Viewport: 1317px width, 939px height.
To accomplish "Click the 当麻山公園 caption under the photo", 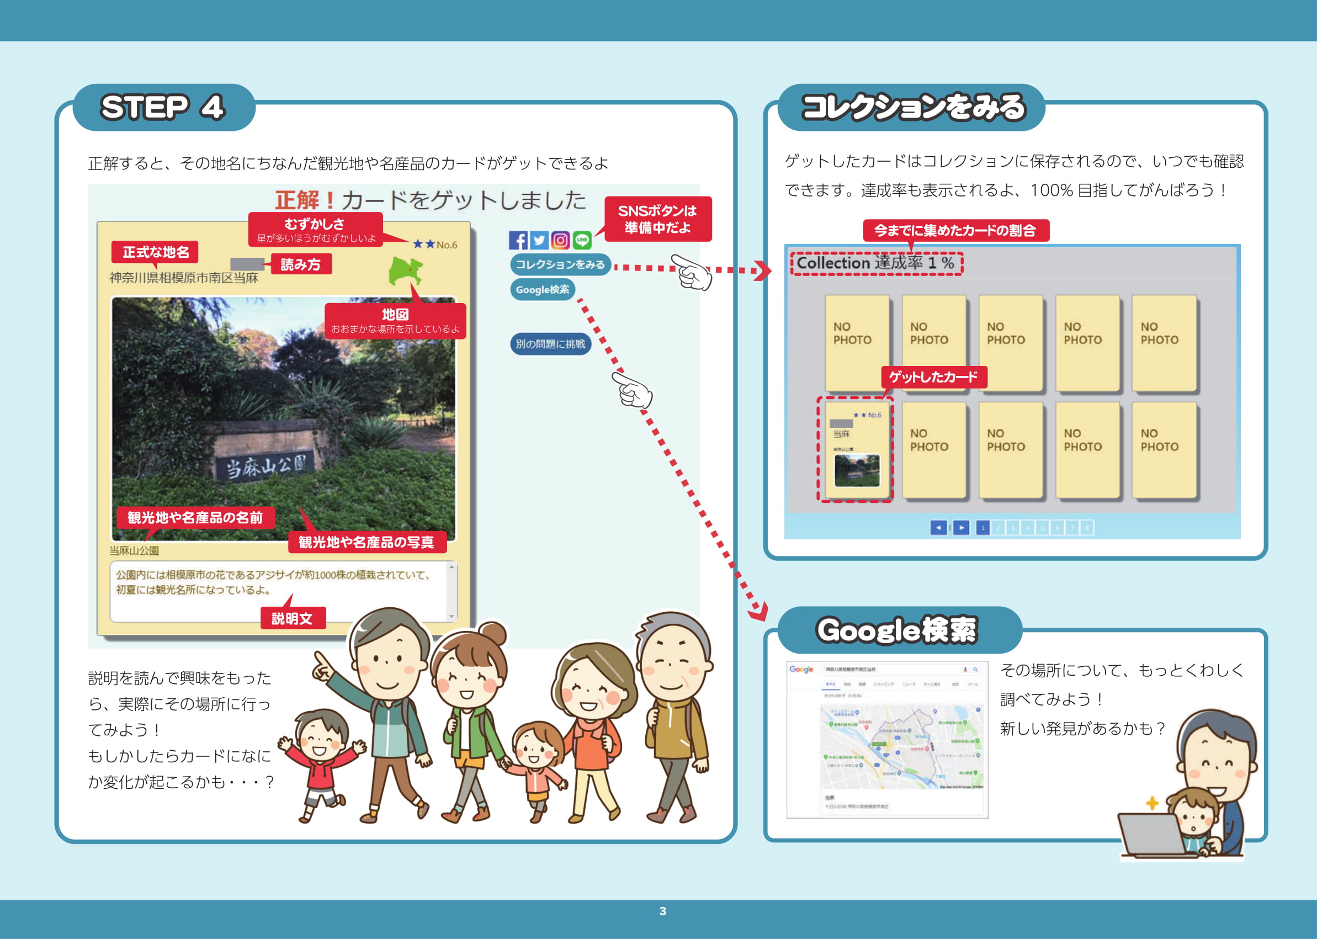I will (134, 550).
